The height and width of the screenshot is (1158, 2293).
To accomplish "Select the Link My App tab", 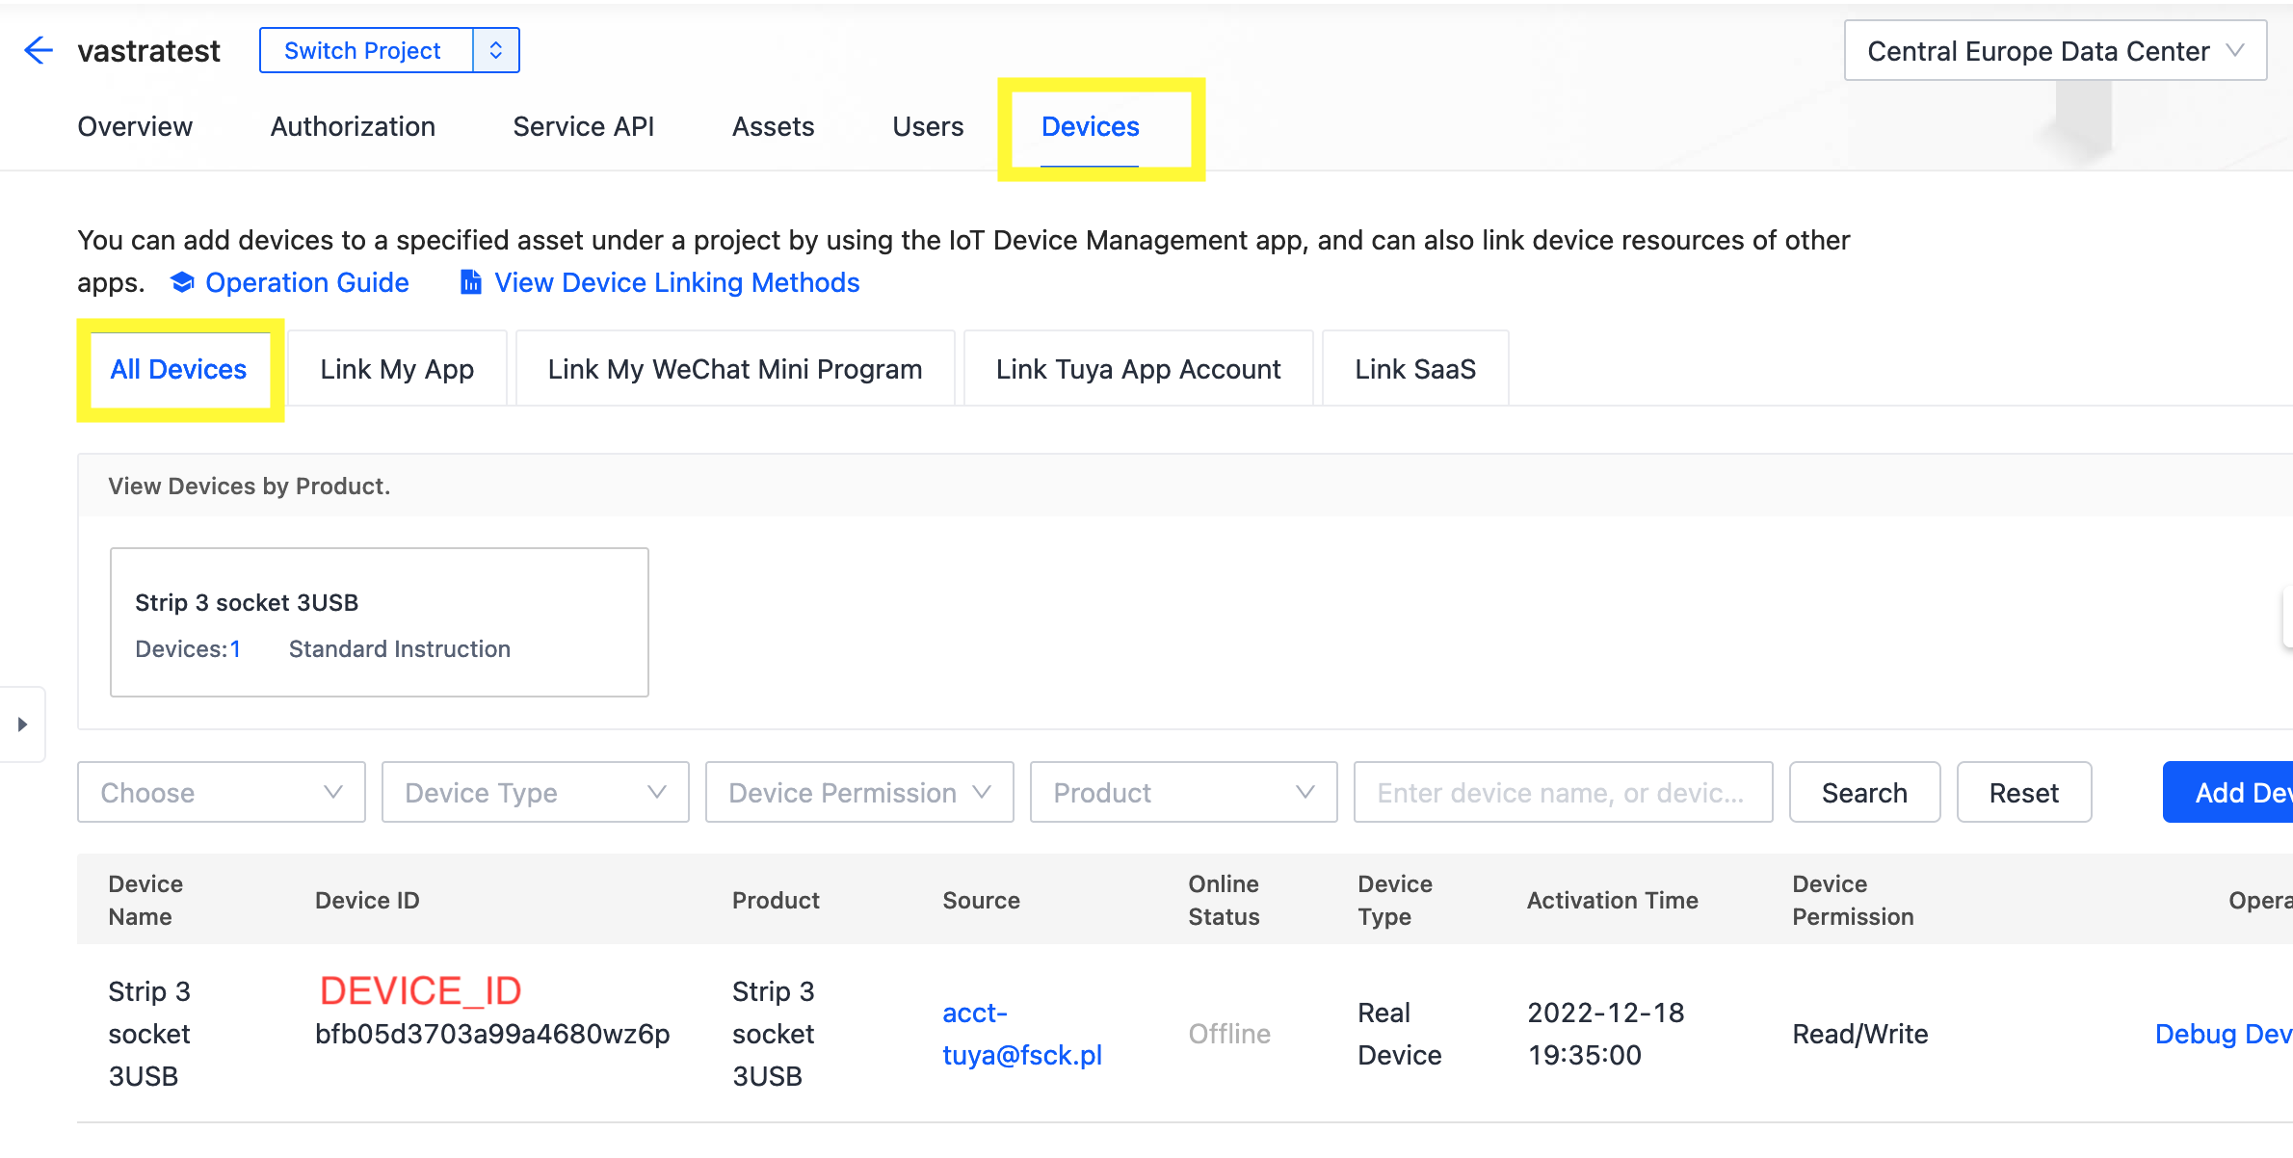I will pos(397,369).
